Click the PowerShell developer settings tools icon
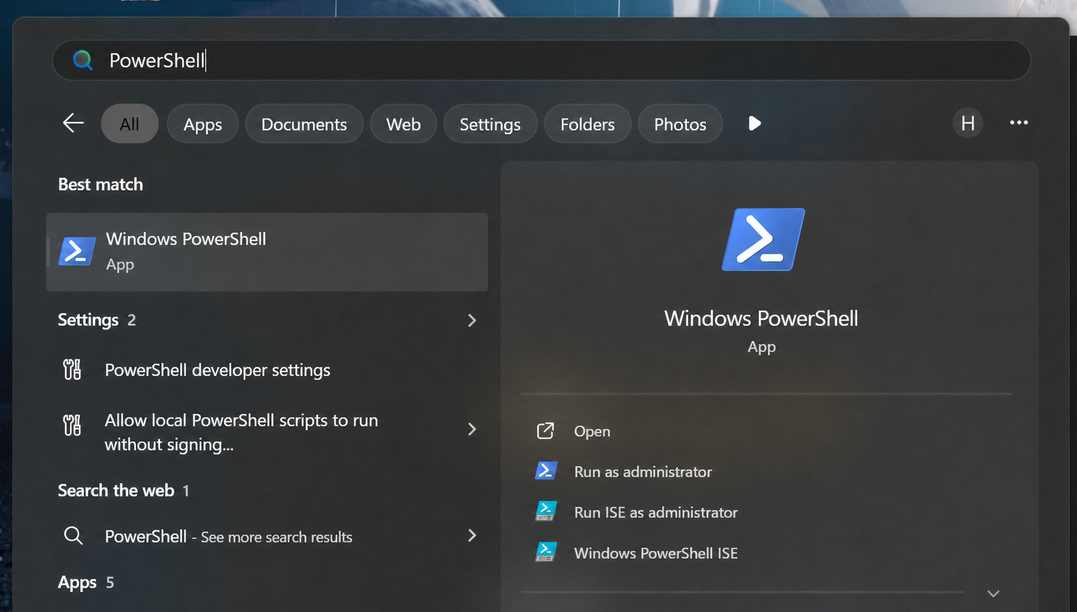Image resolution: width=1077 pixels, height=612 pixels. click(72, 370)
